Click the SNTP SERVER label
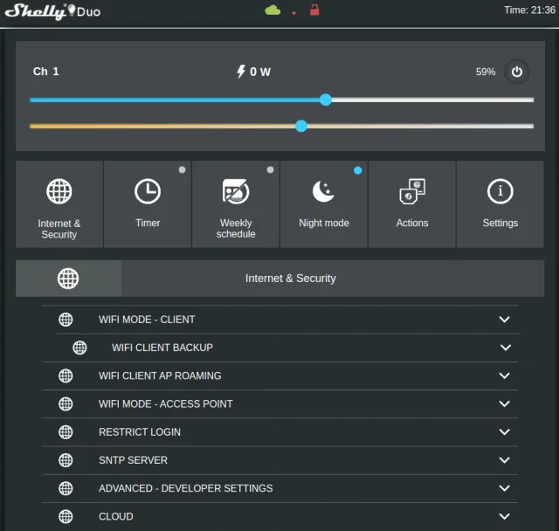The width and height of the screenshot is (559, 531). point(133,460)
